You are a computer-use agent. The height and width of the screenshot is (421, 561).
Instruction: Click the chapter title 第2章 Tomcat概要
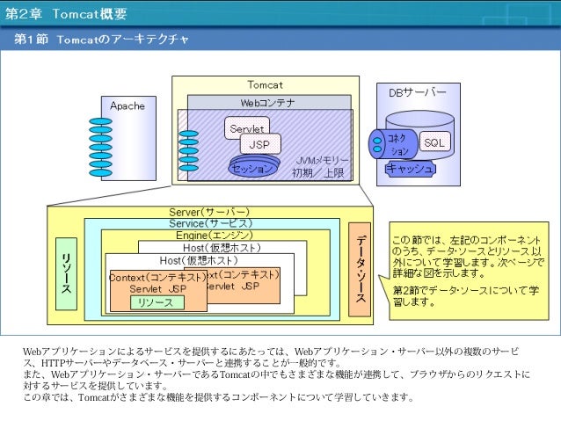pos(66,13)
